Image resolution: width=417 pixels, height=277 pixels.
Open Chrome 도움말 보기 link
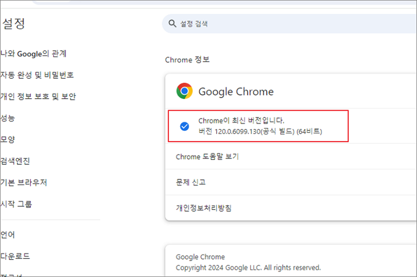tap(207, 156)
